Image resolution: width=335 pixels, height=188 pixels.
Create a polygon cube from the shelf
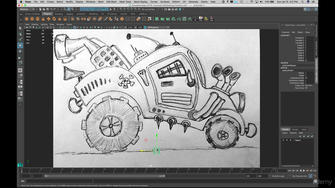click(x=32, y=19)
